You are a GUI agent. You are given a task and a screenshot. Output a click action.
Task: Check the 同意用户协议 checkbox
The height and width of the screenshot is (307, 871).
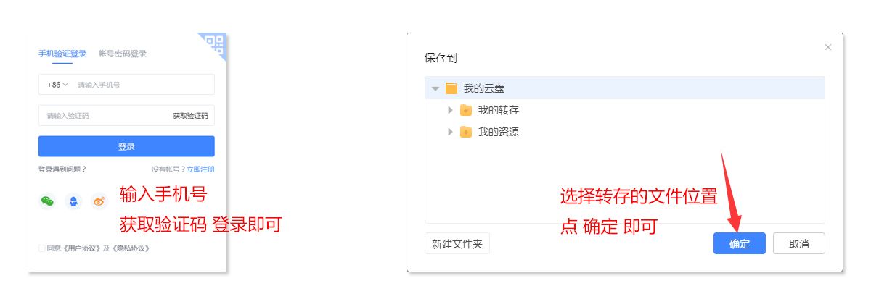coord(42,248)
